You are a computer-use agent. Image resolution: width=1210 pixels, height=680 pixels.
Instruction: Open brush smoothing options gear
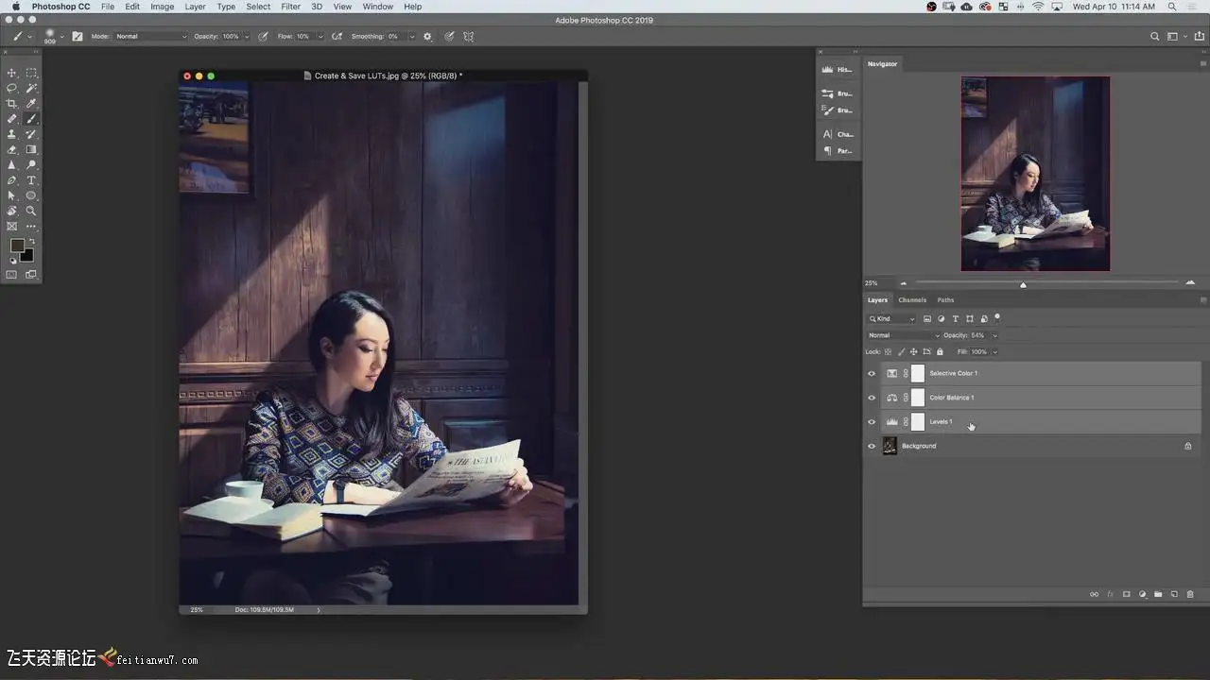[x=427, y=37]
